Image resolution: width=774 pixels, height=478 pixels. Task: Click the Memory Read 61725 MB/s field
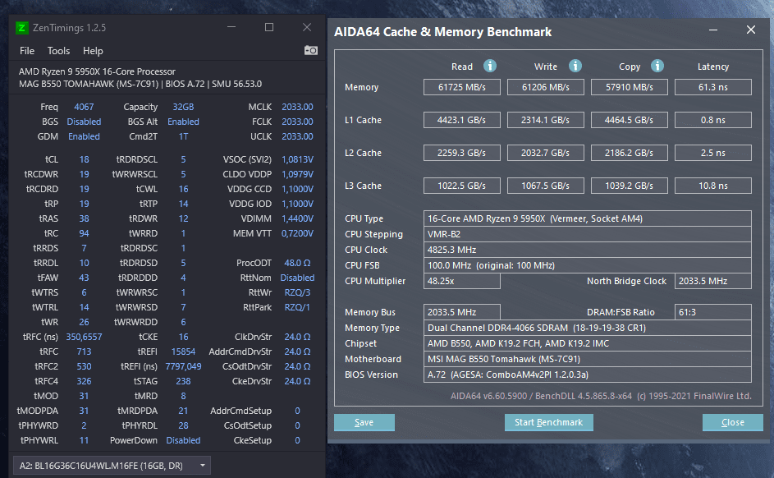pos(461,87)
